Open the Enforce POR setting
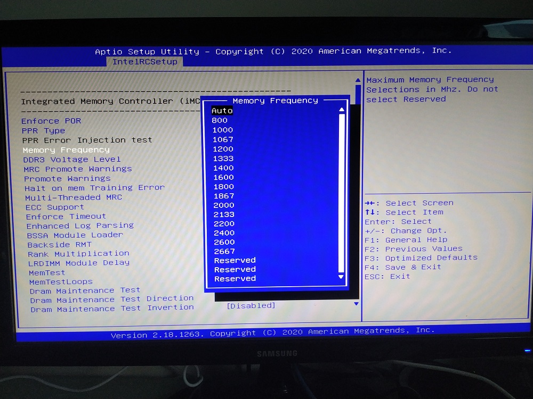The width and height of the screenshot is (533, 399). [51, 121]
